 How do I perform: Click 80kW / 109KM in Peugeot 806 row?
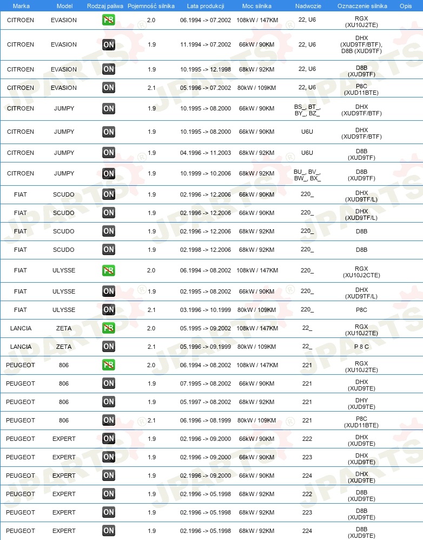[256, 420]
